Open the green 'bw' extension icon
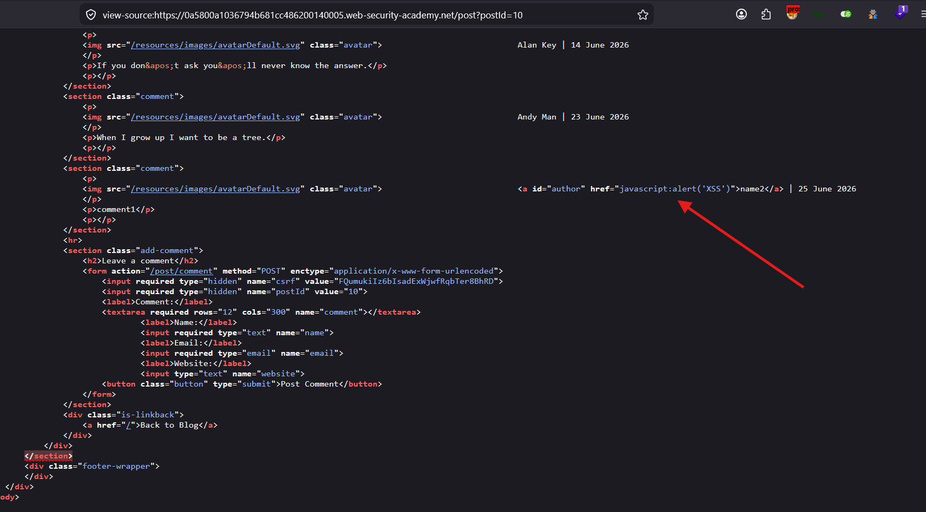The width and height of the screenshot is (926, 512). [x=819, y=15]
